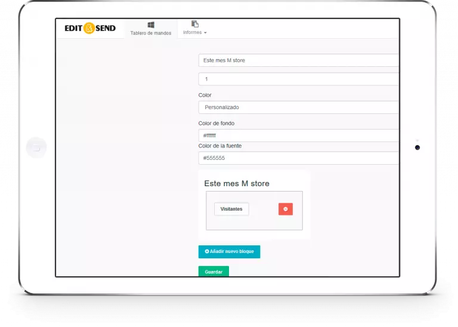The width and height of the screenshot is (458, 327).
Task: Open the Tablero de mandos tab
Action: pos(151,29)
